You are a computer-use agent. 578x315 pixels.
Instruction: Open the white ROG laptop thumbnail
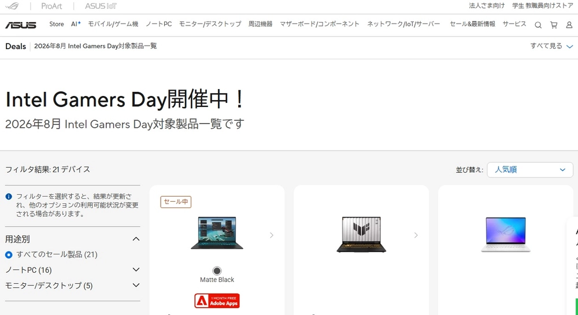click(506, 235)
